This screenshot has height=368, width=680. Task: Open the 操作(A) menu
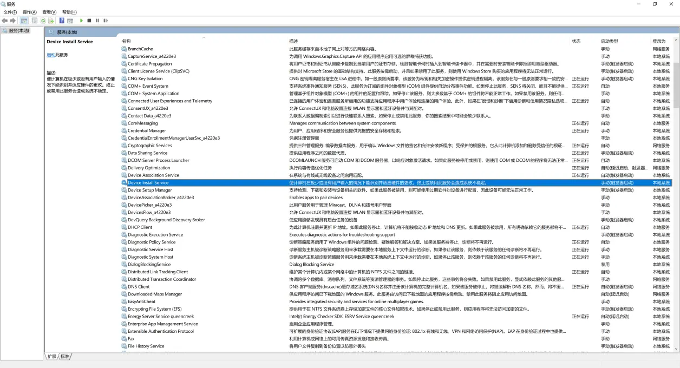[x=30, y=12]
